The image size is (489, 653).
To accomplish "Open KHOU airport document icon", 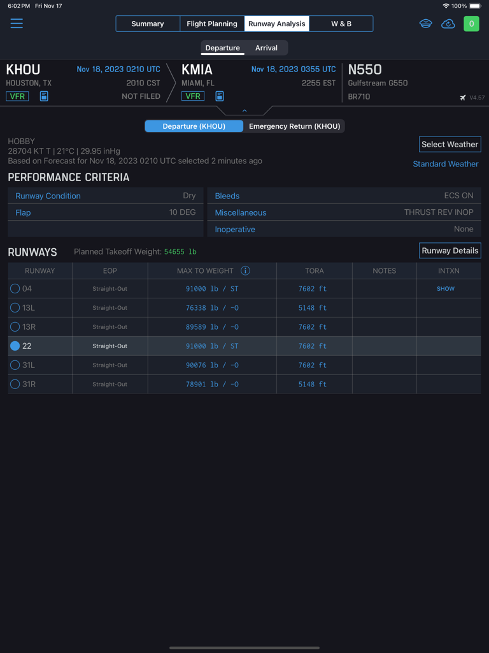I will [x=44, y=96].
